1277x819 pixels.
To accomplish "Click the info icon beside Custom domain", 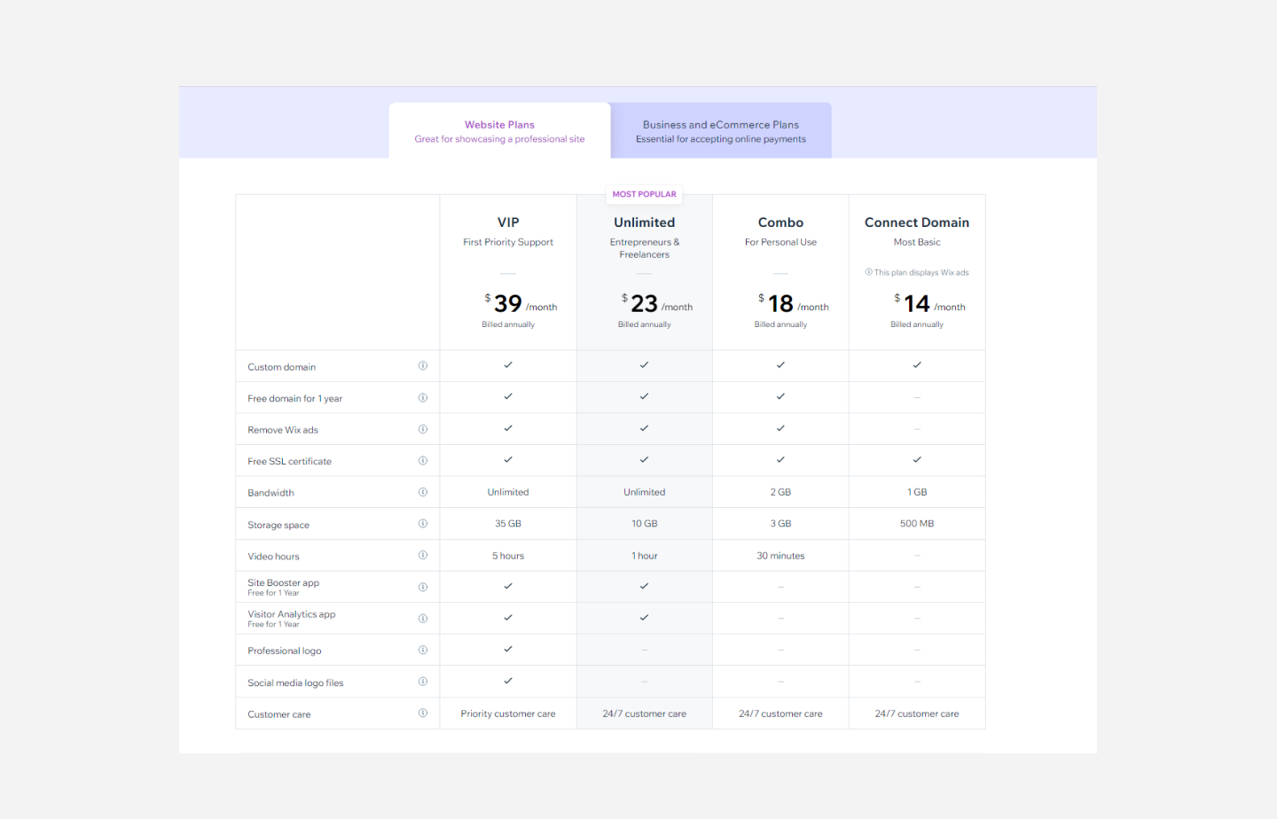I will pos(423,365).
